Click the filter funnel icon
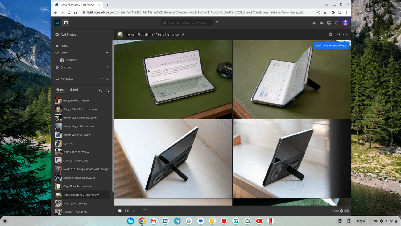 click(x=217, y=23)
